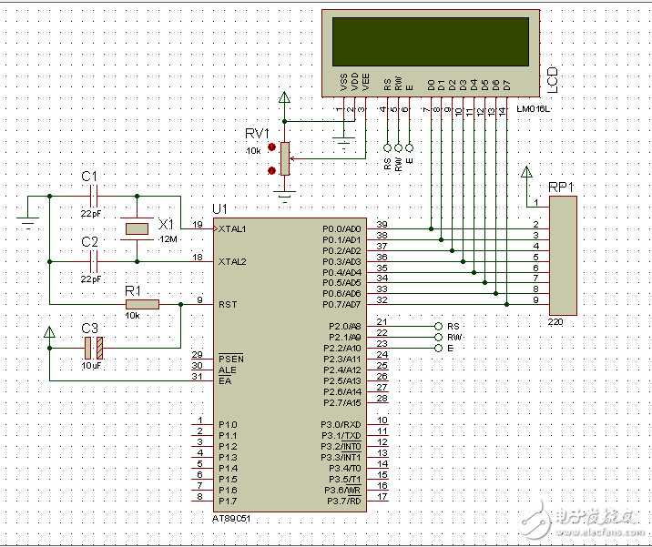Click the P0.7/AD7 pin label
Screen dimensions: 652x547
[341, 305]
